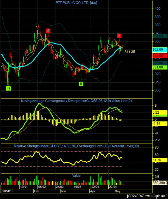Click the 390 price axis label
Viewport: 168px width, 199px height.
[x=157, y=17]
